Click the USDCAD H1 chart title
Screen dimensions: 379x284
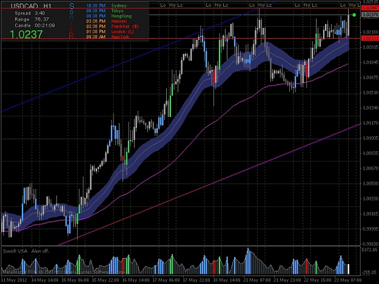pos(31,6)
